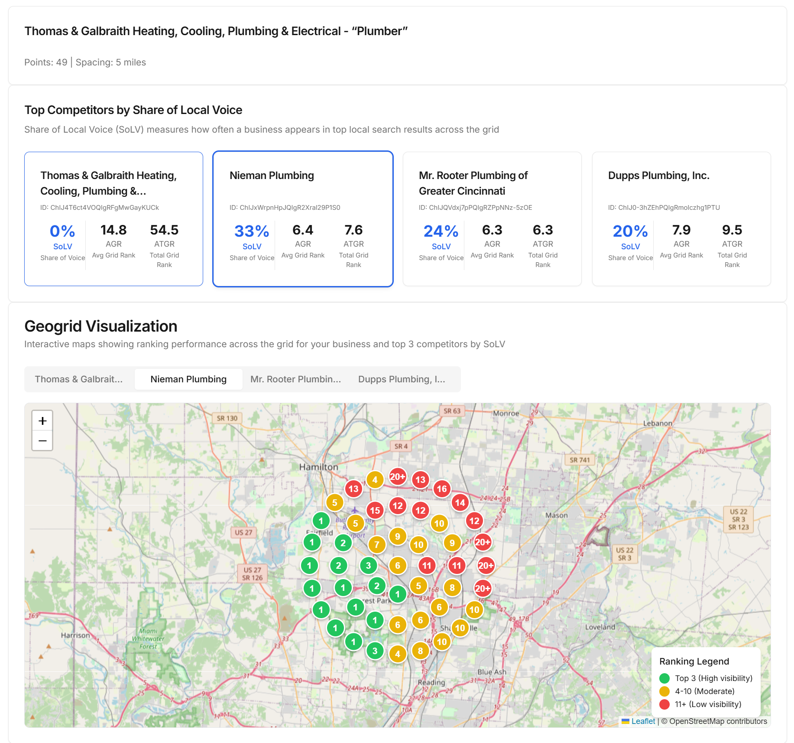This screenshot has height=743, width=794.
Task: Click the green Top 3 legend dot
Action: (664, 678)
